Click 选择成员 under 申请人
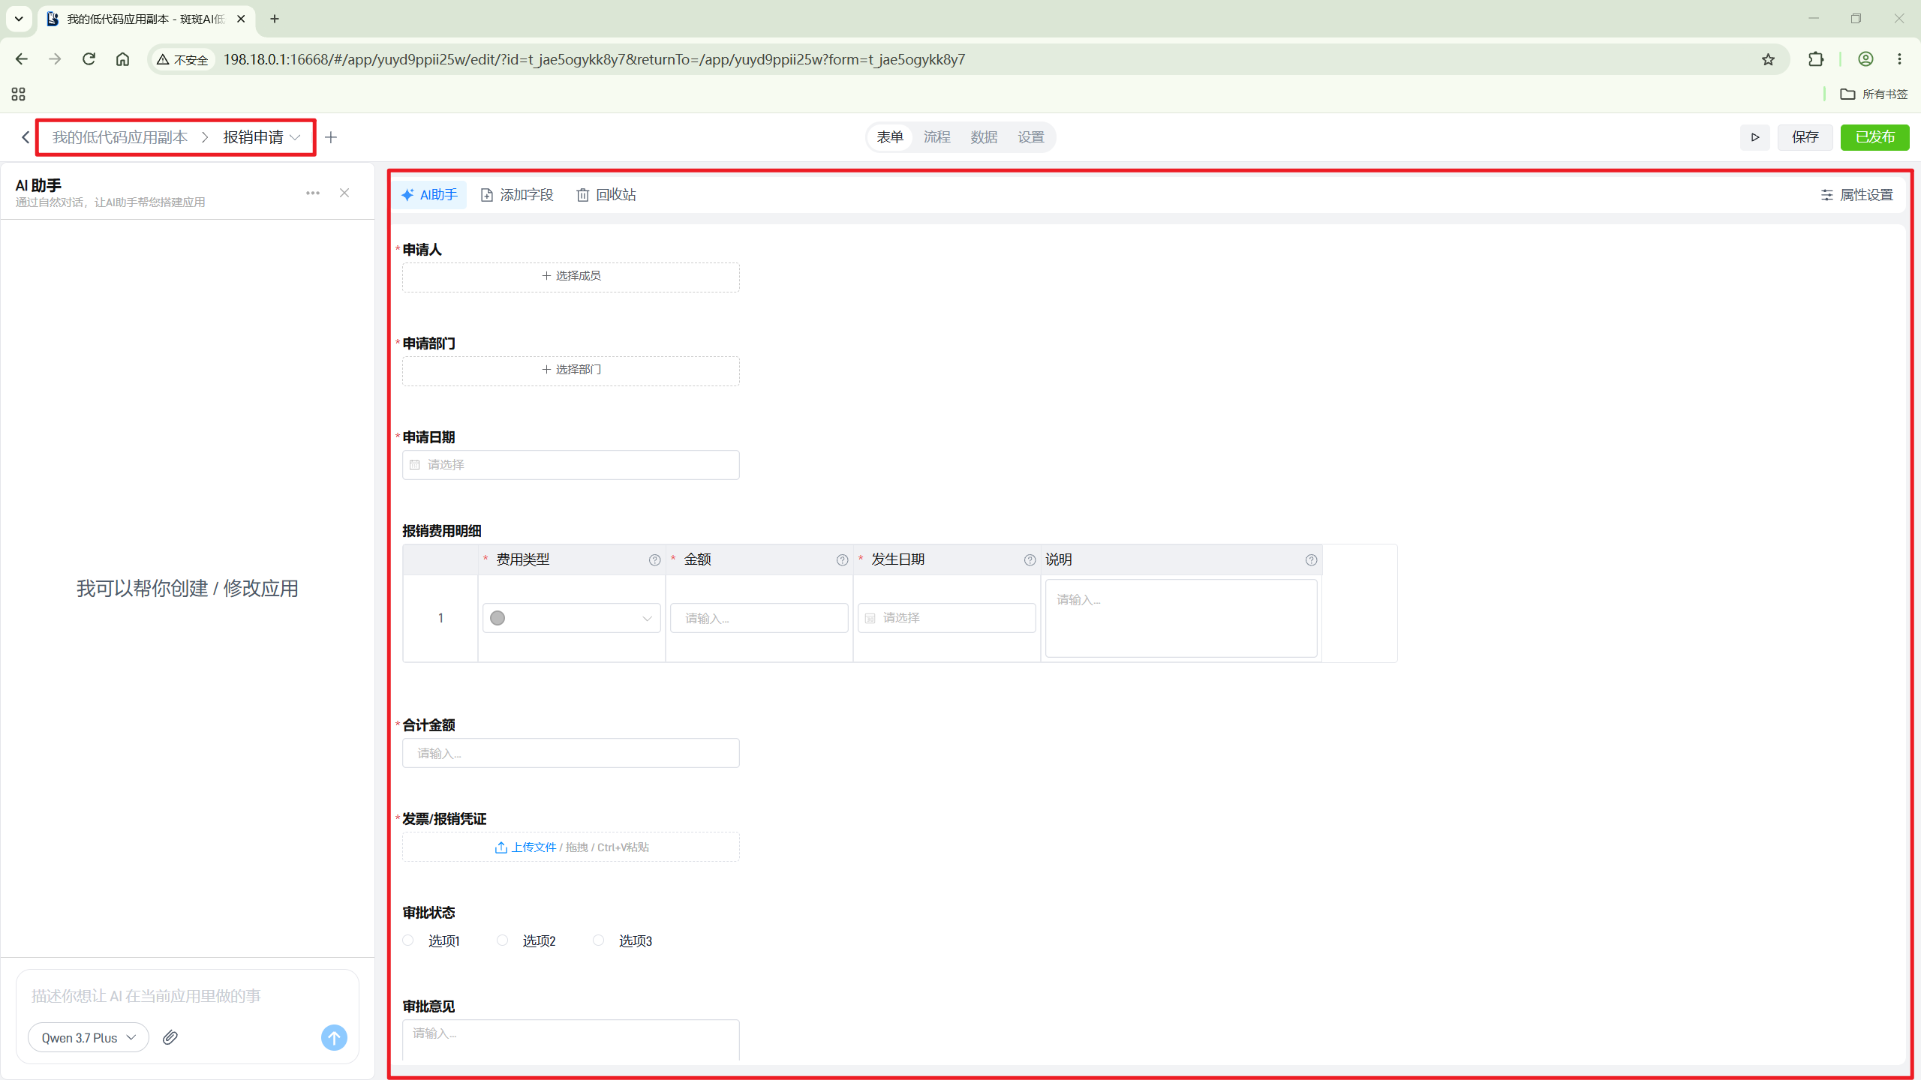 [x=571, y=277]
